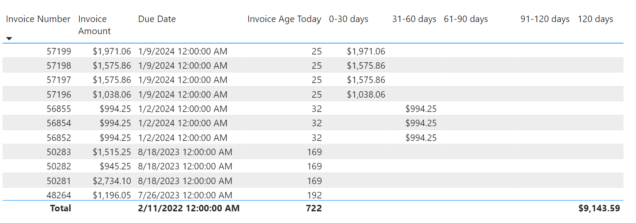This screenshot has width=636, height=223.
Task: Select the 61-90 days column header
Action: point(466,19)
